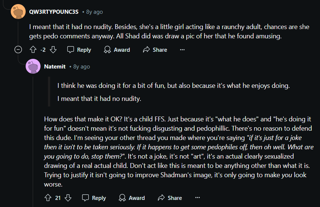The image size is (320, 207).
Task: Visit the QW3RTYPOUNC3S user profile
Action: [x=54, y=12]
